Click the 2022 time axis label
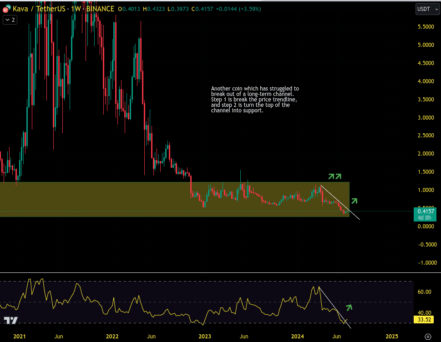 pyautogui.click(x=112, y=337)
